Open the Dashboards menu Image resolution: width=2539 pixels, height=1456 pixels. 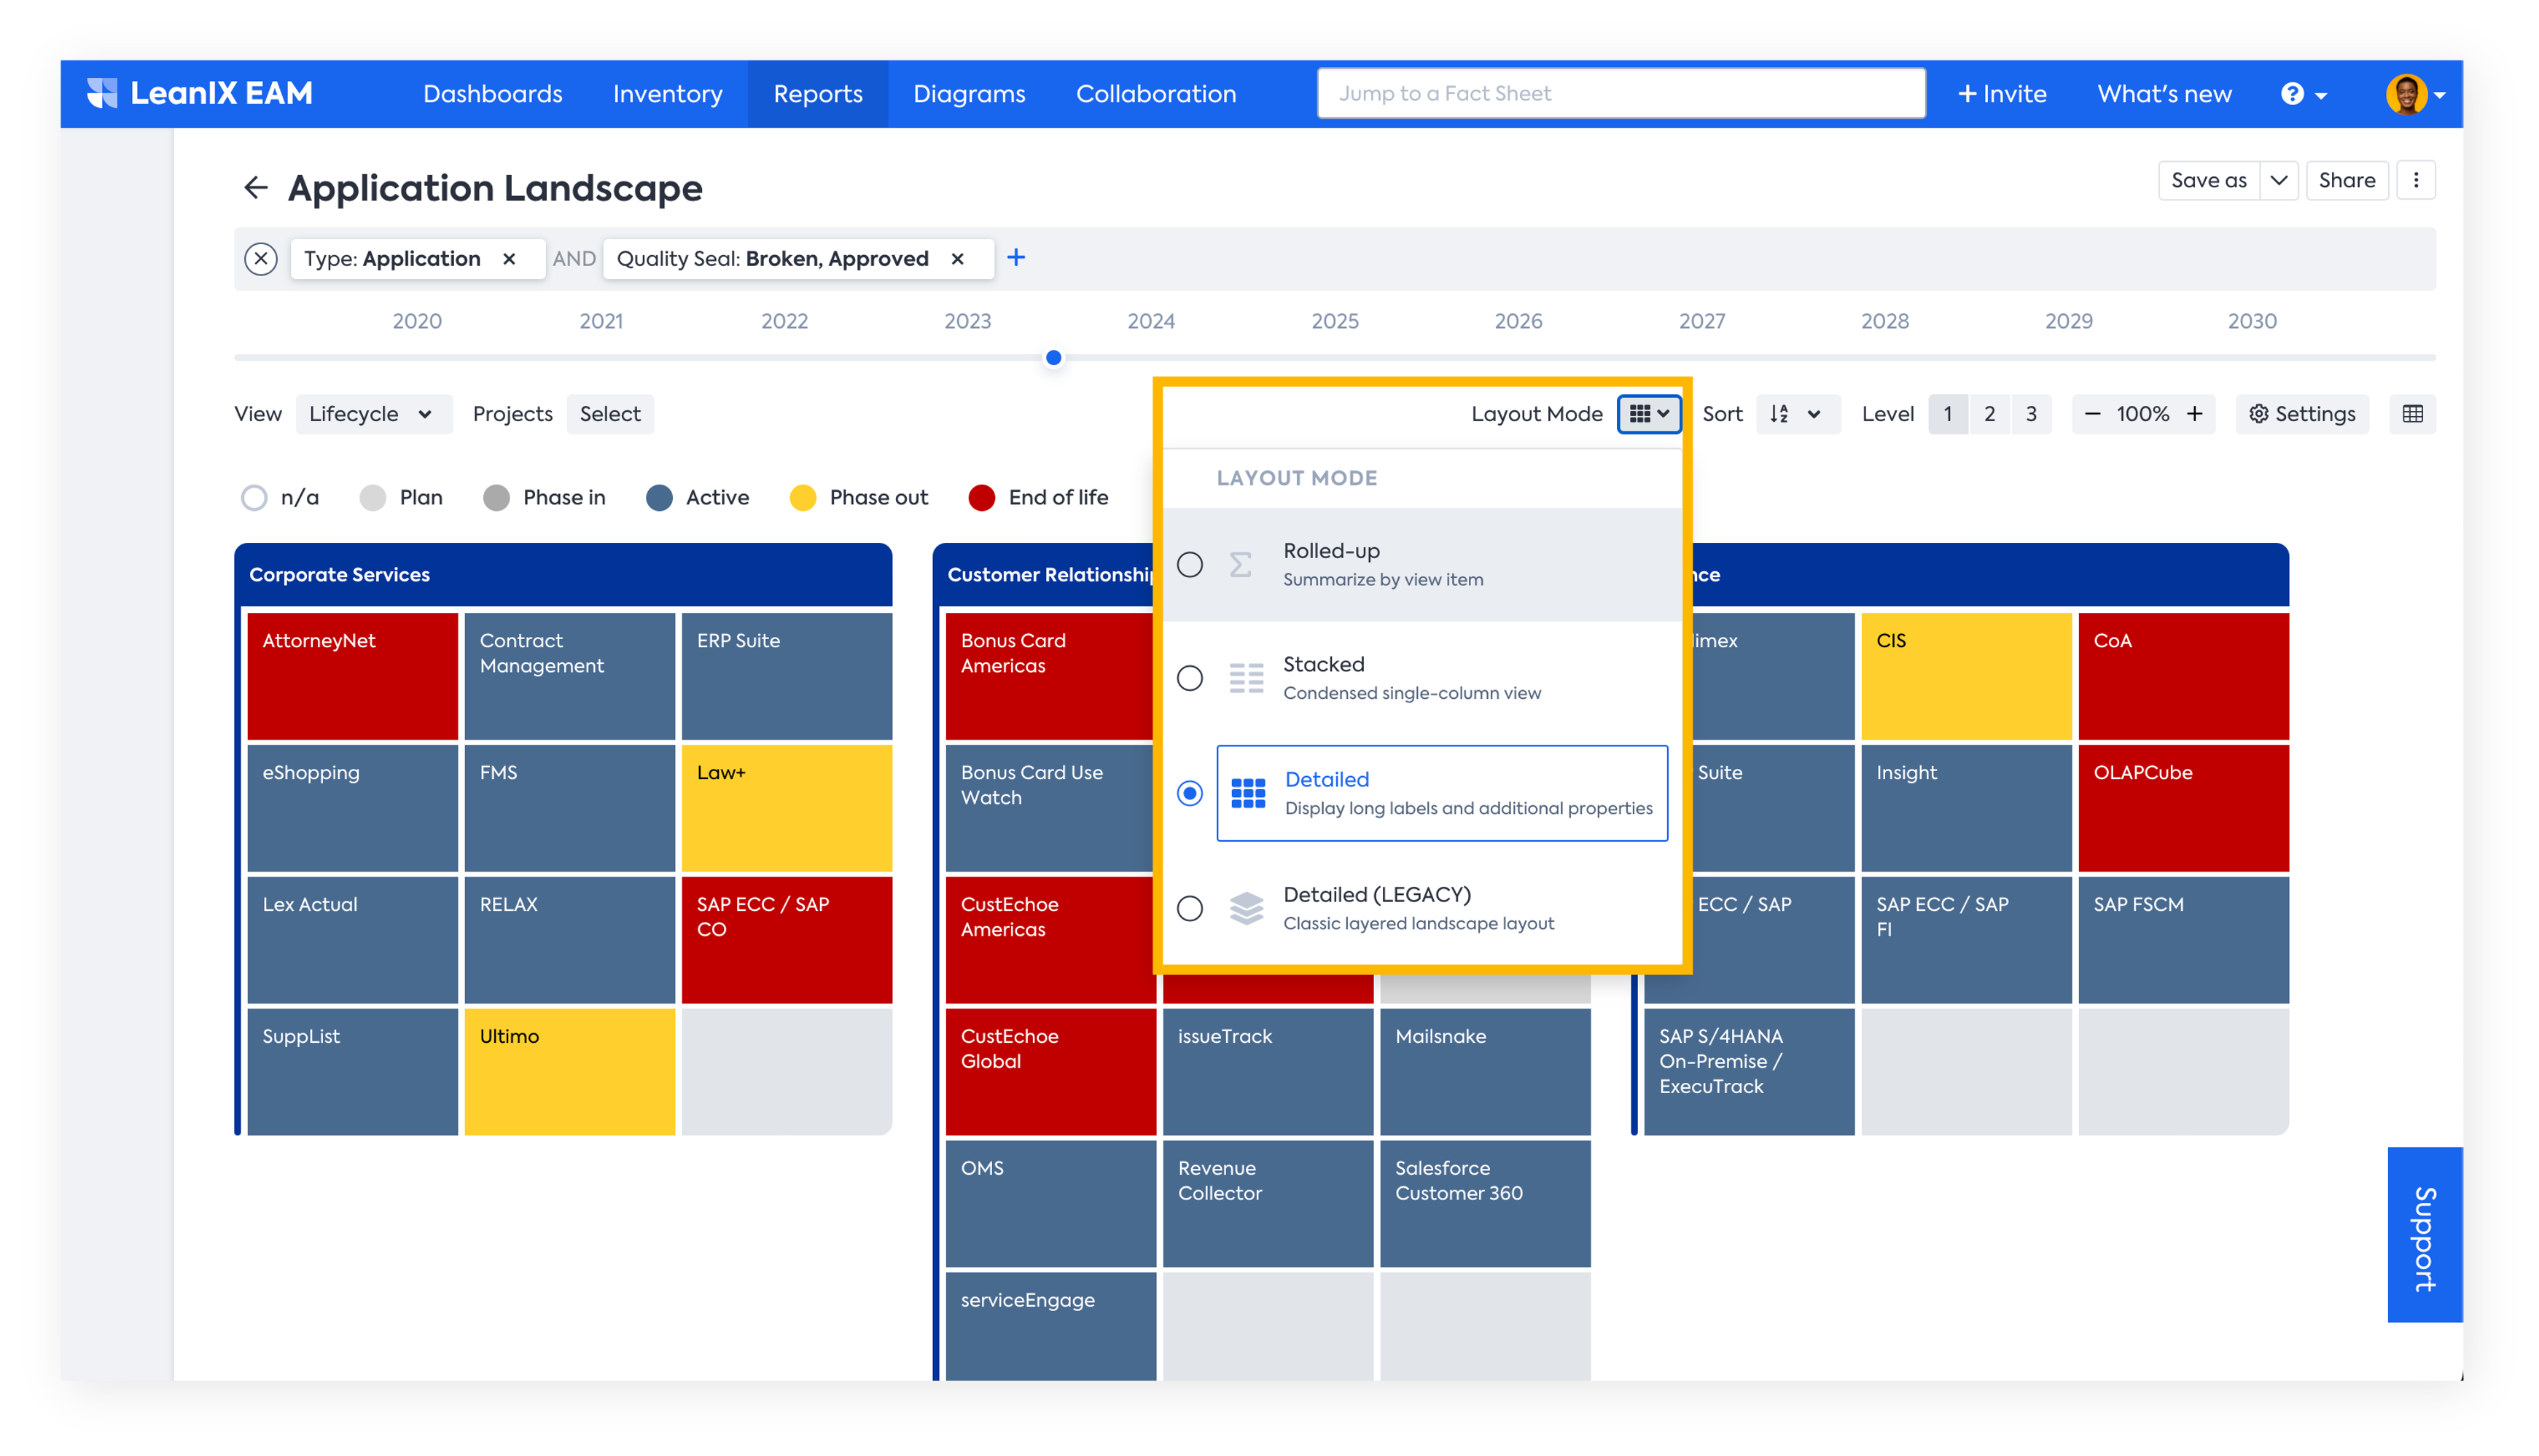click(x=492, y=93)
